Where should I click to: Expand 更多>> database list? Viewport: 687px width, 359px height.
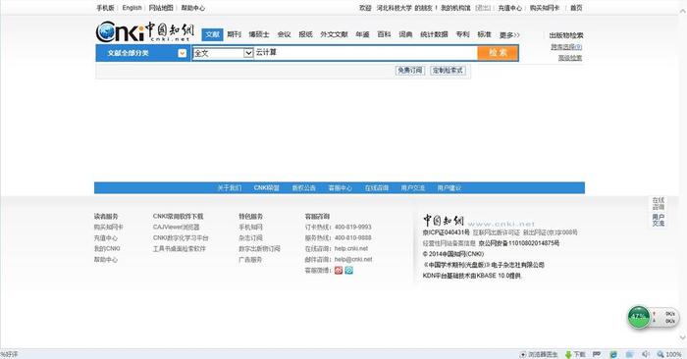[x=509, y=34]
